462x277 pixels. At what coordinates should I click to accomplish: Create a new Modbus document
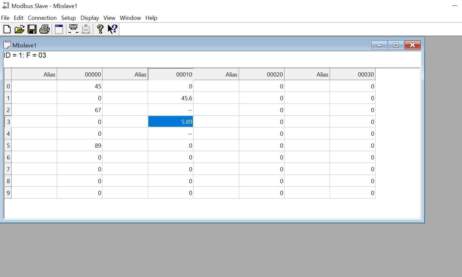(x=7, y=29)
